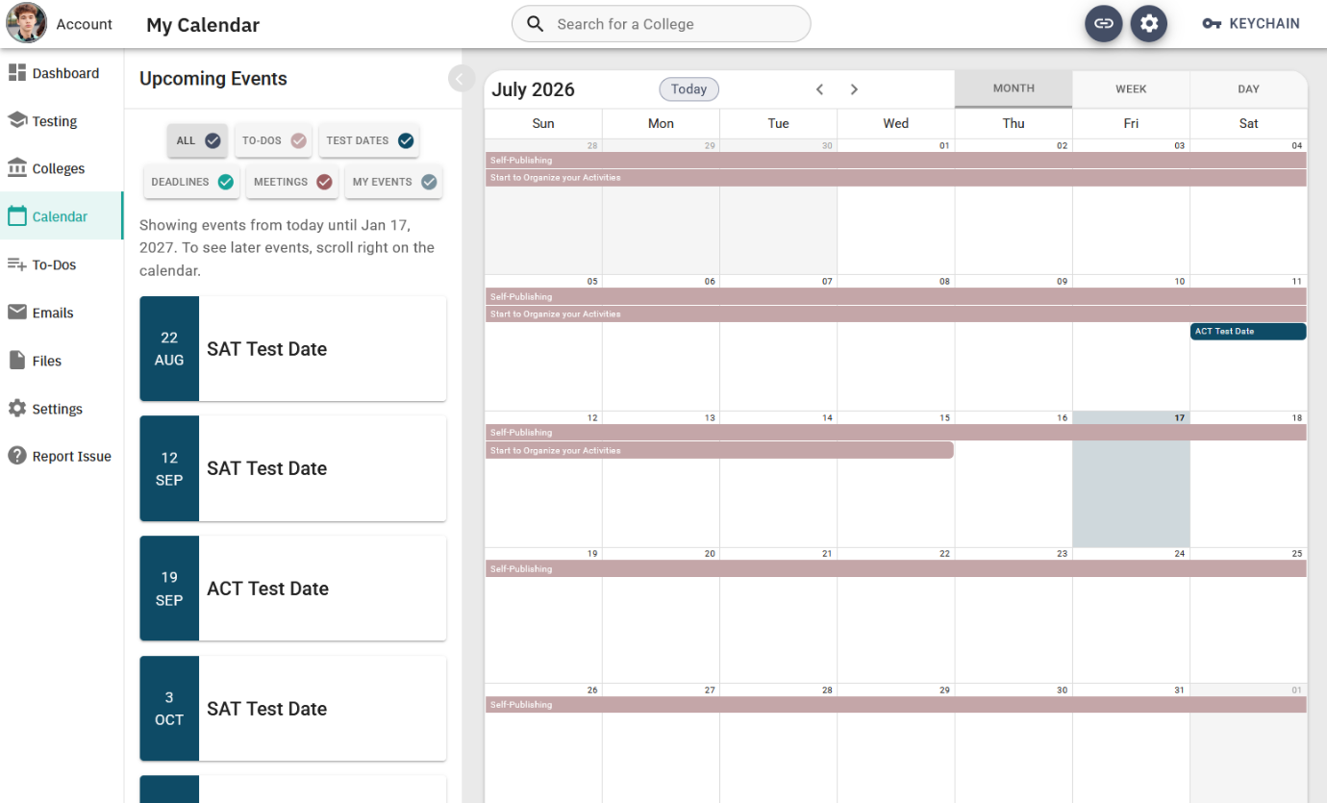Open the 12 SEP SAT Test Date card
Viewport: 1327px width, 803px height.
pyautogui.click(x=292, y=468)
